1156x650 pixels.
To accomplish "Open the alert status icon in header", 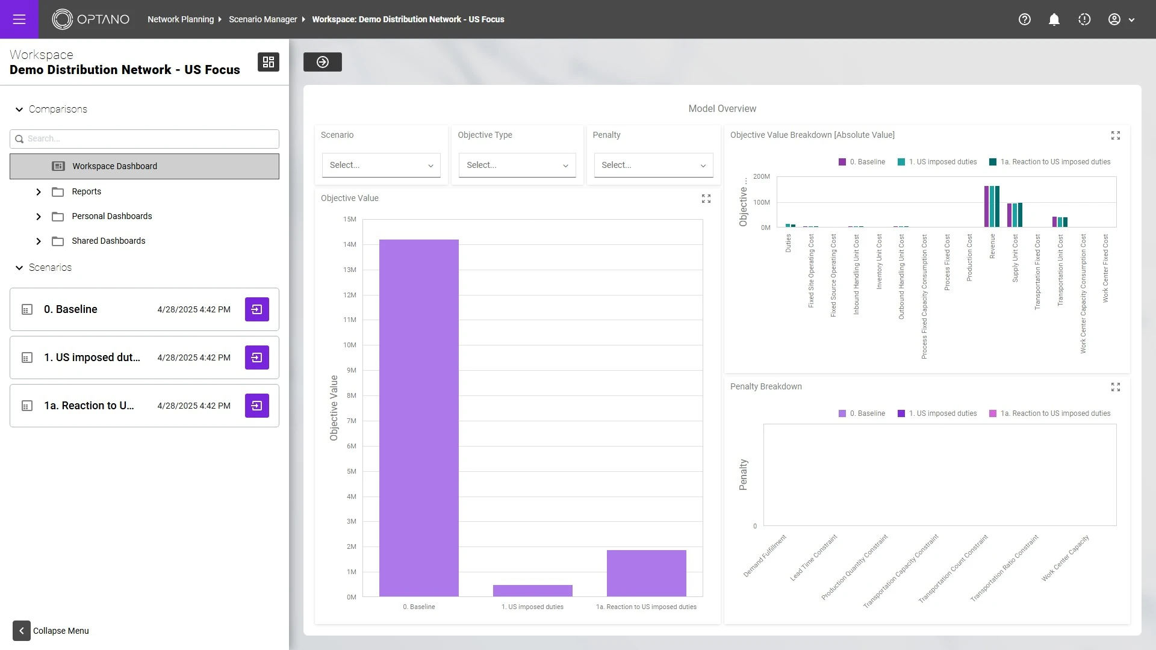I will point(1084,19).
